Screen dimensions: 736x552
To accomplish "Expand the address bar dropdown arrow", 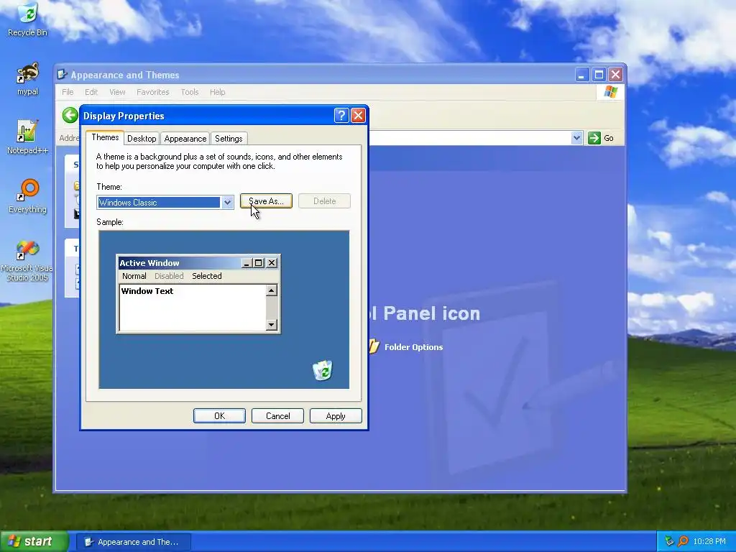I will pos(577,138).
